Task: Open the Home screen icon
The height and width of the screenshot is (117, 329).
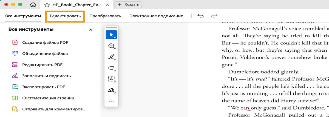Action: click(x=33, y=5)
